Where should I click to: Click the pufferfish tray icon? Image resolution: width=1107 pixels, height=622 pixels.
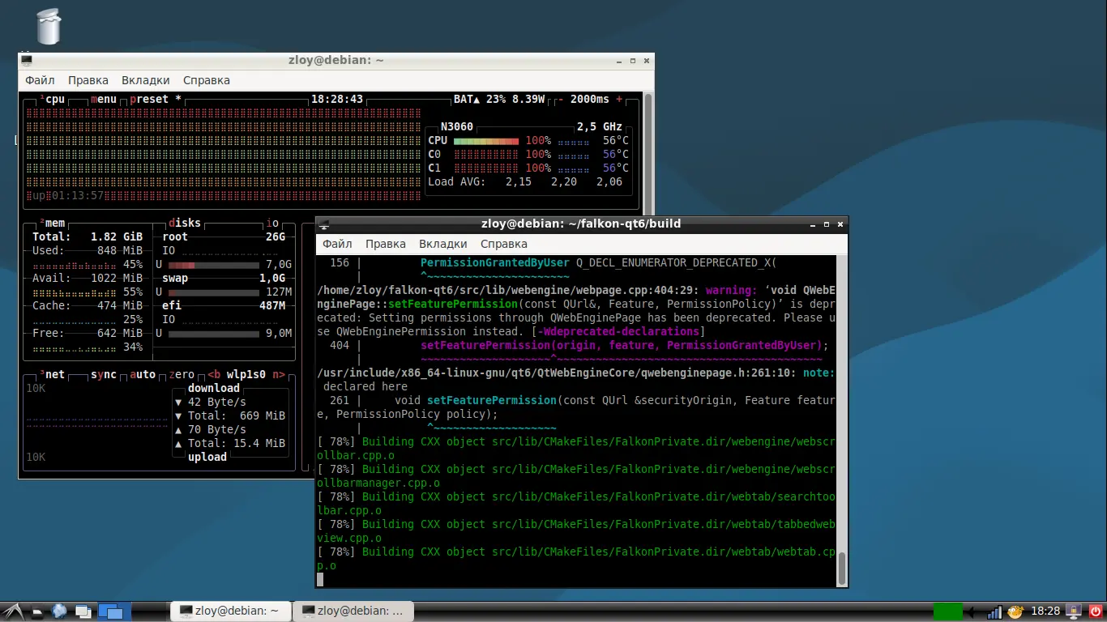[x=1016, y=611]
